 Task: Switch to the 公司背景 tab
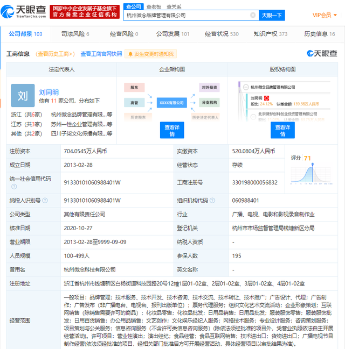[25, 34]
